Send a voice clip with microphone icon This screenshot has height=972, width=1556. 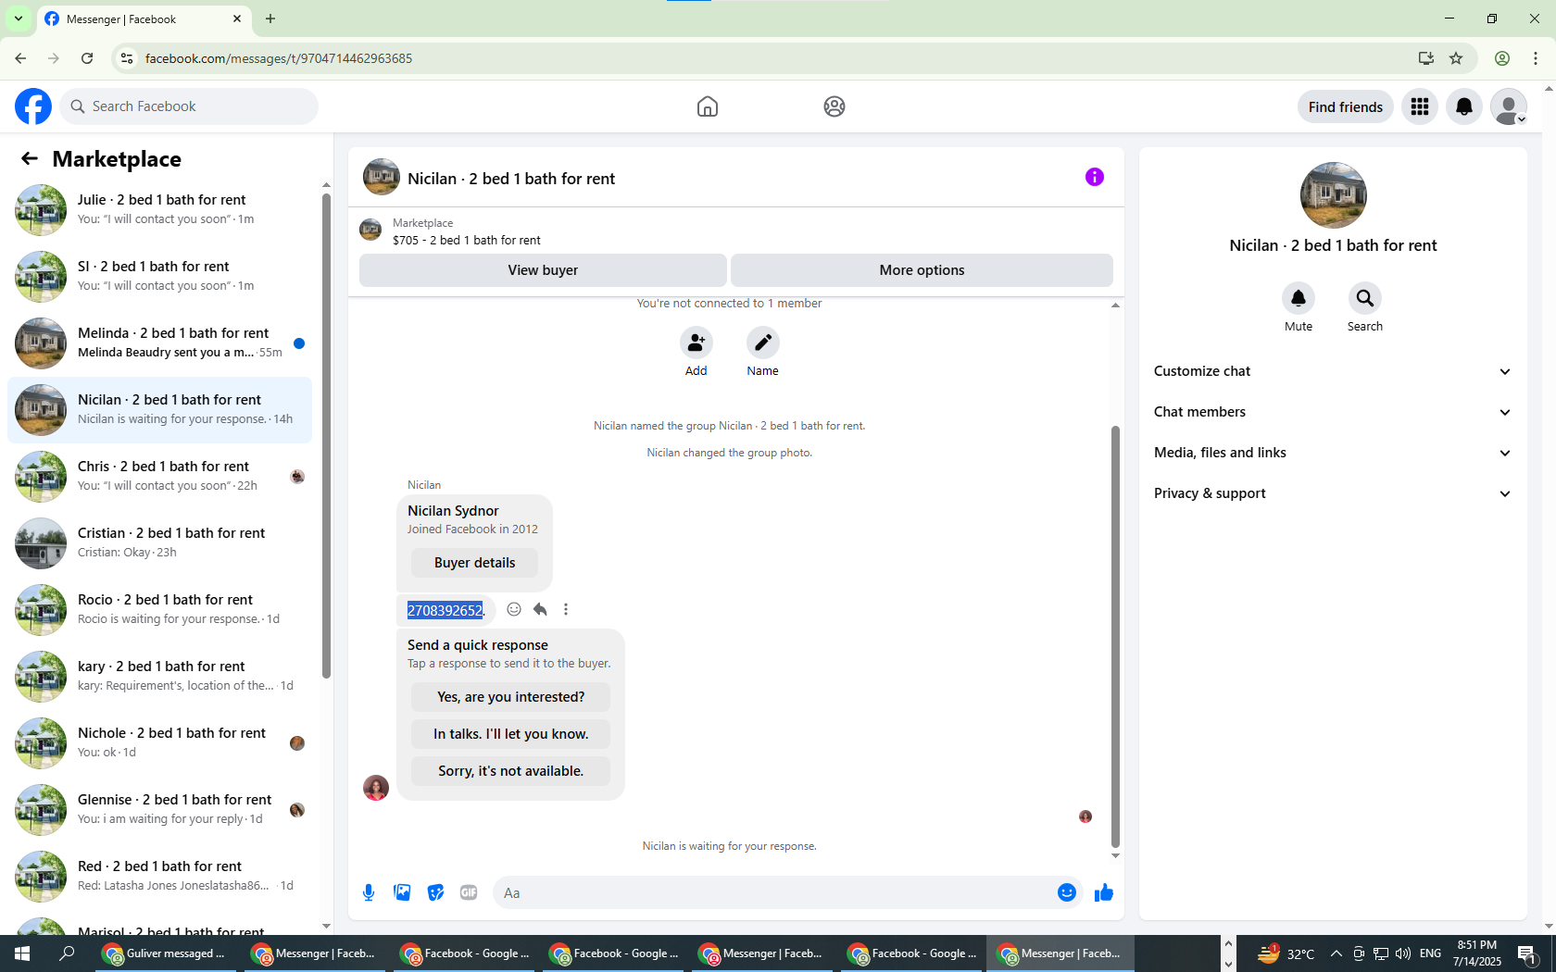[x=369, y=892]
